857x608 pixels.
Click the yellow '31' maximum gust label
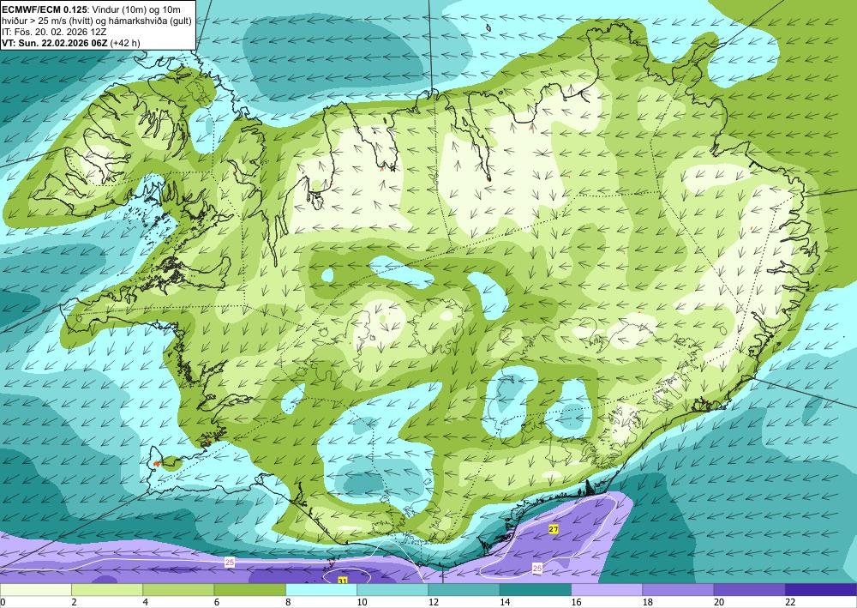[343, 580]
